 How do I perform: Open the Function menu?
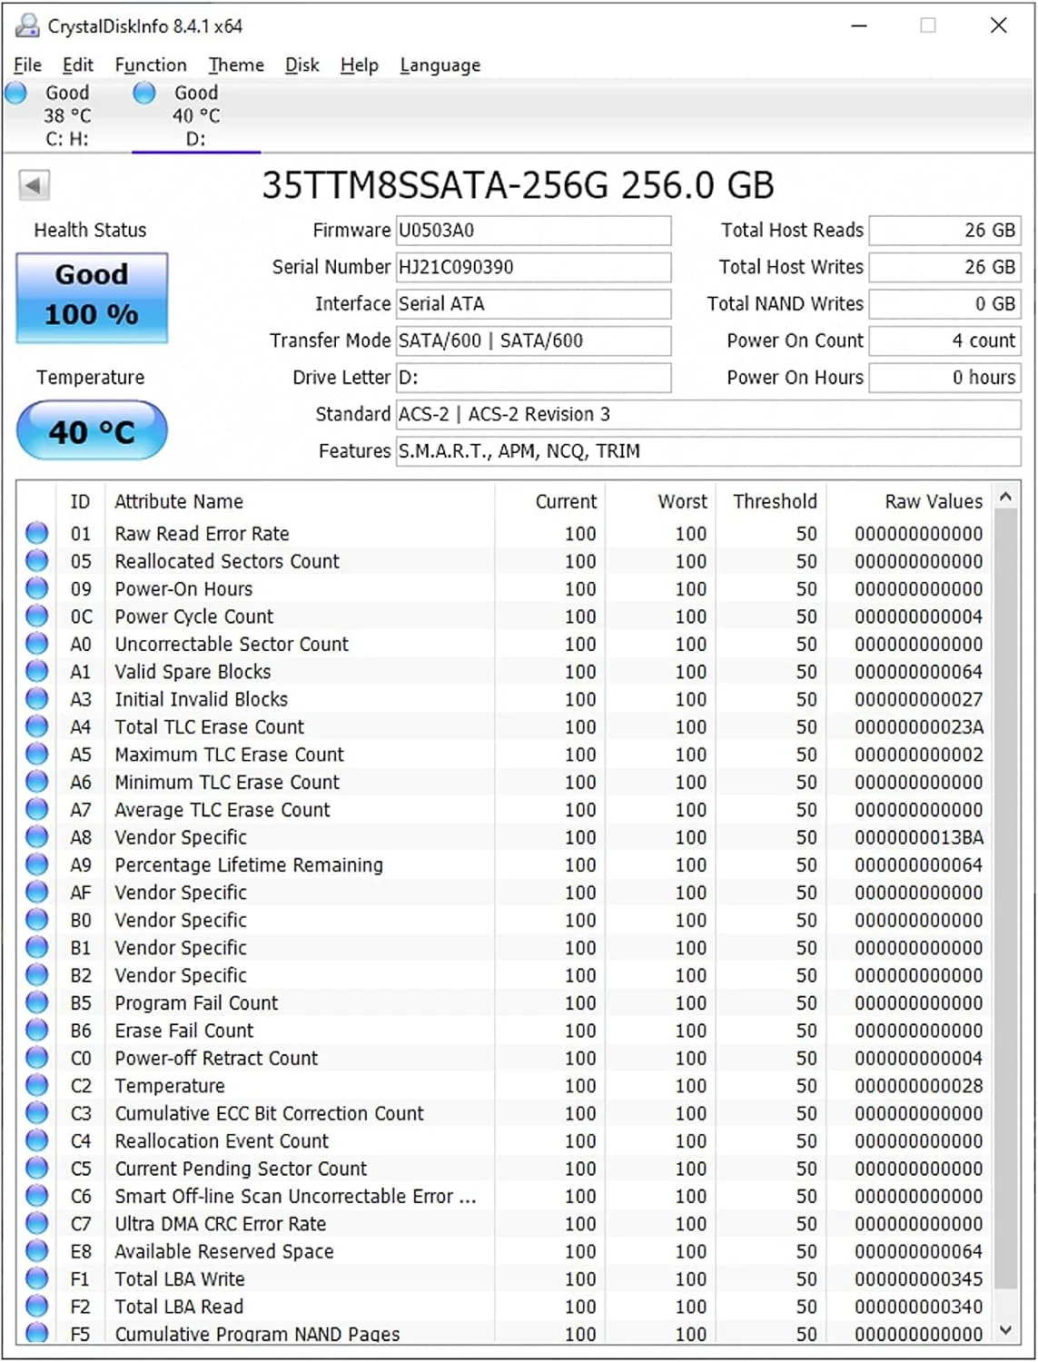150,64
